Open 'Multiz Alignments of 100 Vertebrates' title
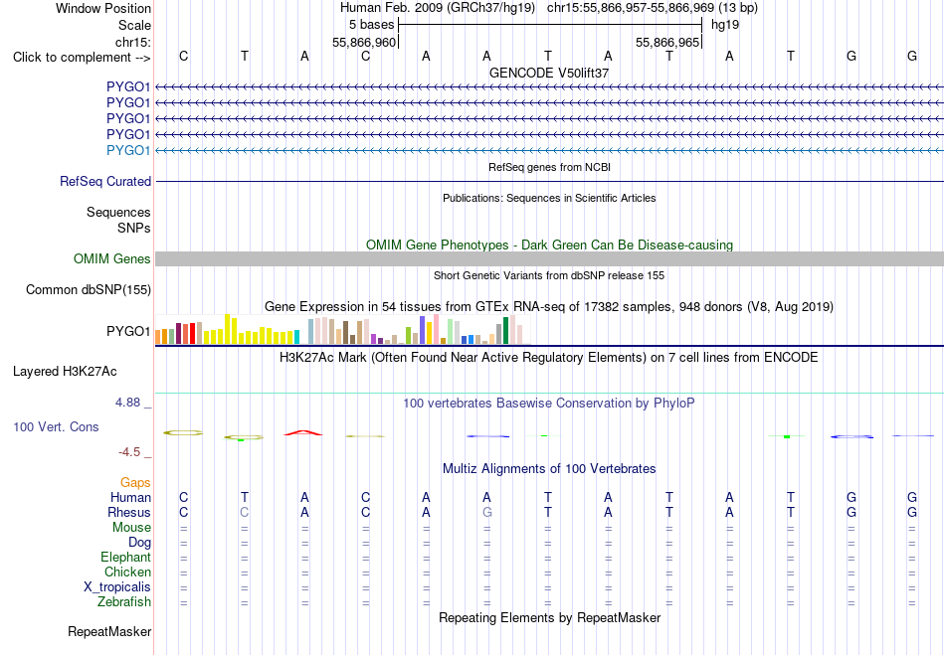This screenshot has height=655, width=945. pyautogui.click(x=549, y=469)
